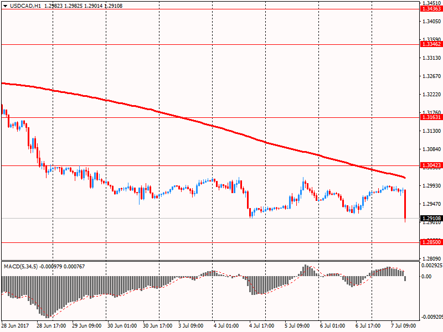The image size is (443, 332).
Task: Click the 1.28090 price scale value
Action: pyautogui.click(x=432, y=258)
